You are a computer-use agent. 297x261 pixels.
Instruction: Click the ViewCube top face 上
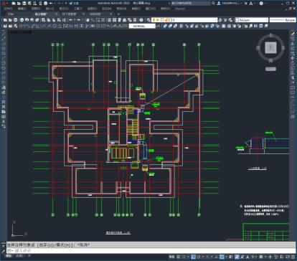[270, 47]
